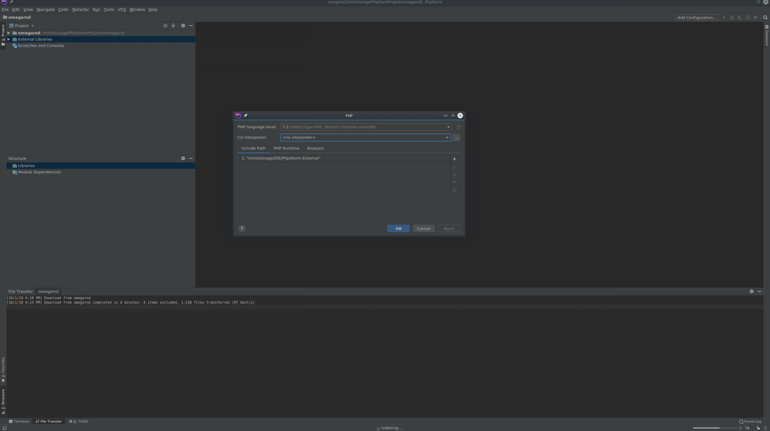Click the locate file target icon in Project panel
The width and height of the screenshot is (770, 431).
[x=165, y=26]
